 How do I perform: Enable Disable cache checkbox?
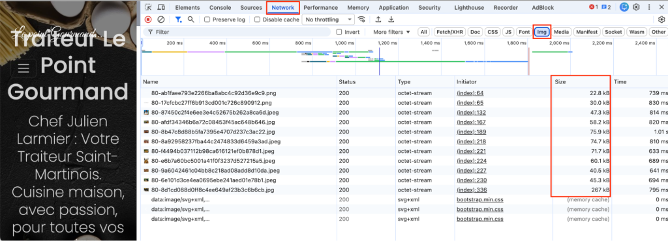click(257, 20)
